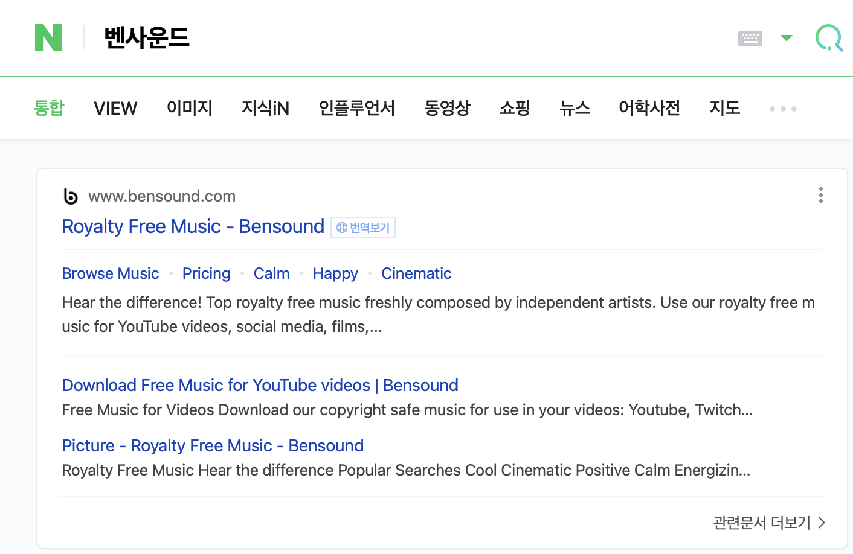This screenshot has width=853, height=554.
Task: Open the Cinematic sublink
Action: [416, 273]
